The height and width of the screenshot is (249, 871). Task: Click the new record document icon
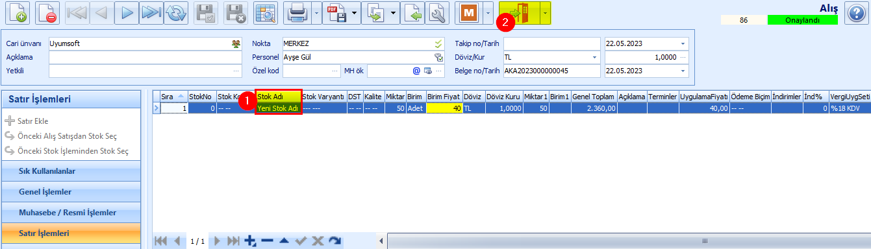[x=17, y=13]
